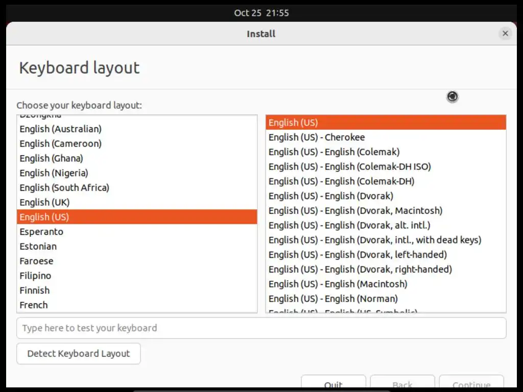Select the English (Macintosh) variant
This screenshot has height=392, width=523.
[386, 284]
